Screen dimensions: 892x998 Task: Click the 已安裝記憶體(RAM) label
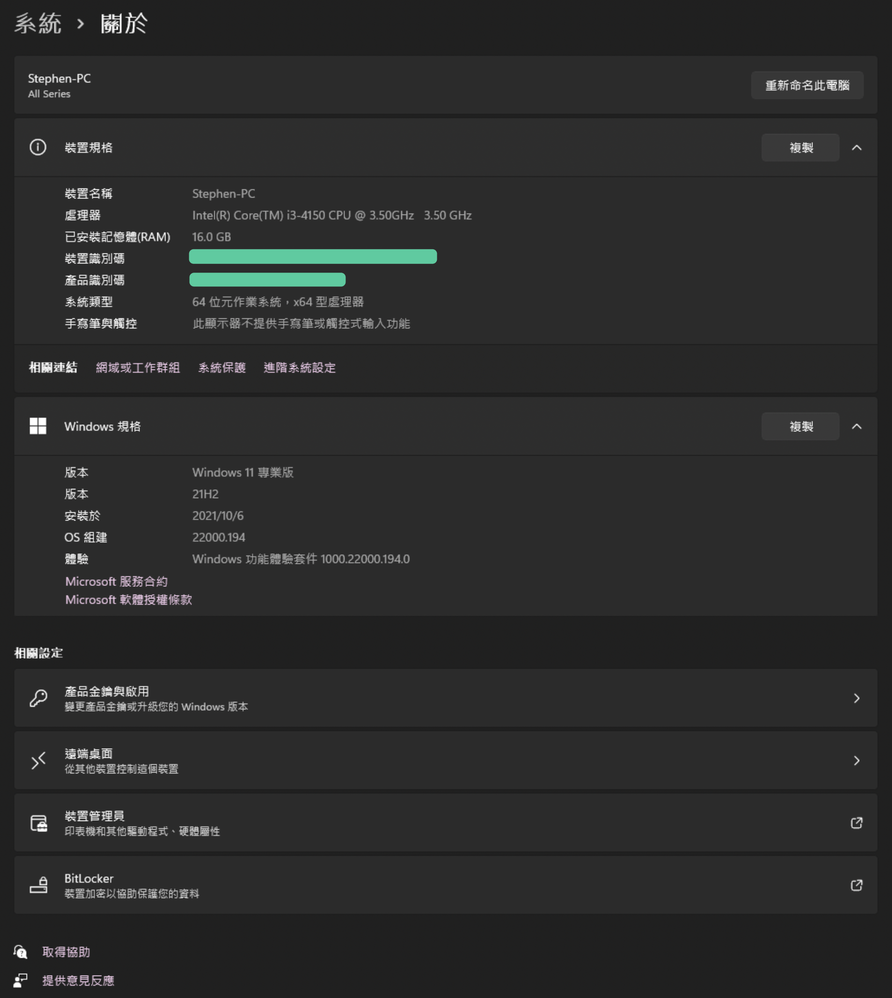[117, 237]
